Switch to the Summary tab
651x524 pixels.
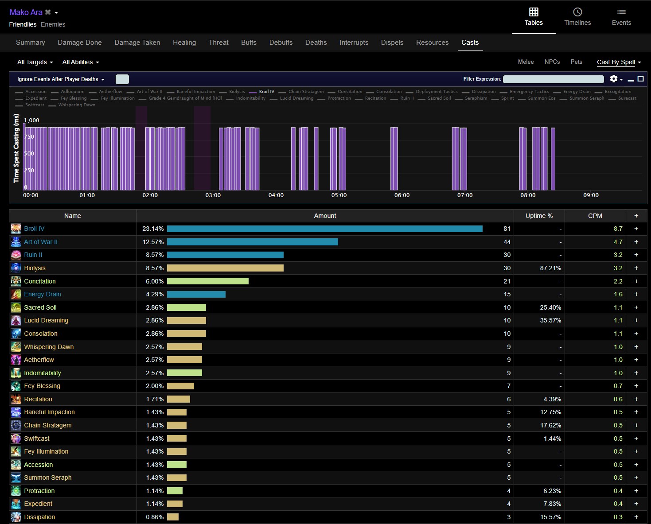pyautogui.click(x=31, y=43)
